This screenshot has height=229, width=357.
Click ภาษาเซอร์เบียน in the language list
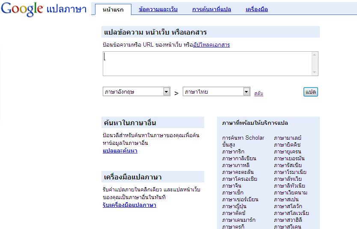240,199
